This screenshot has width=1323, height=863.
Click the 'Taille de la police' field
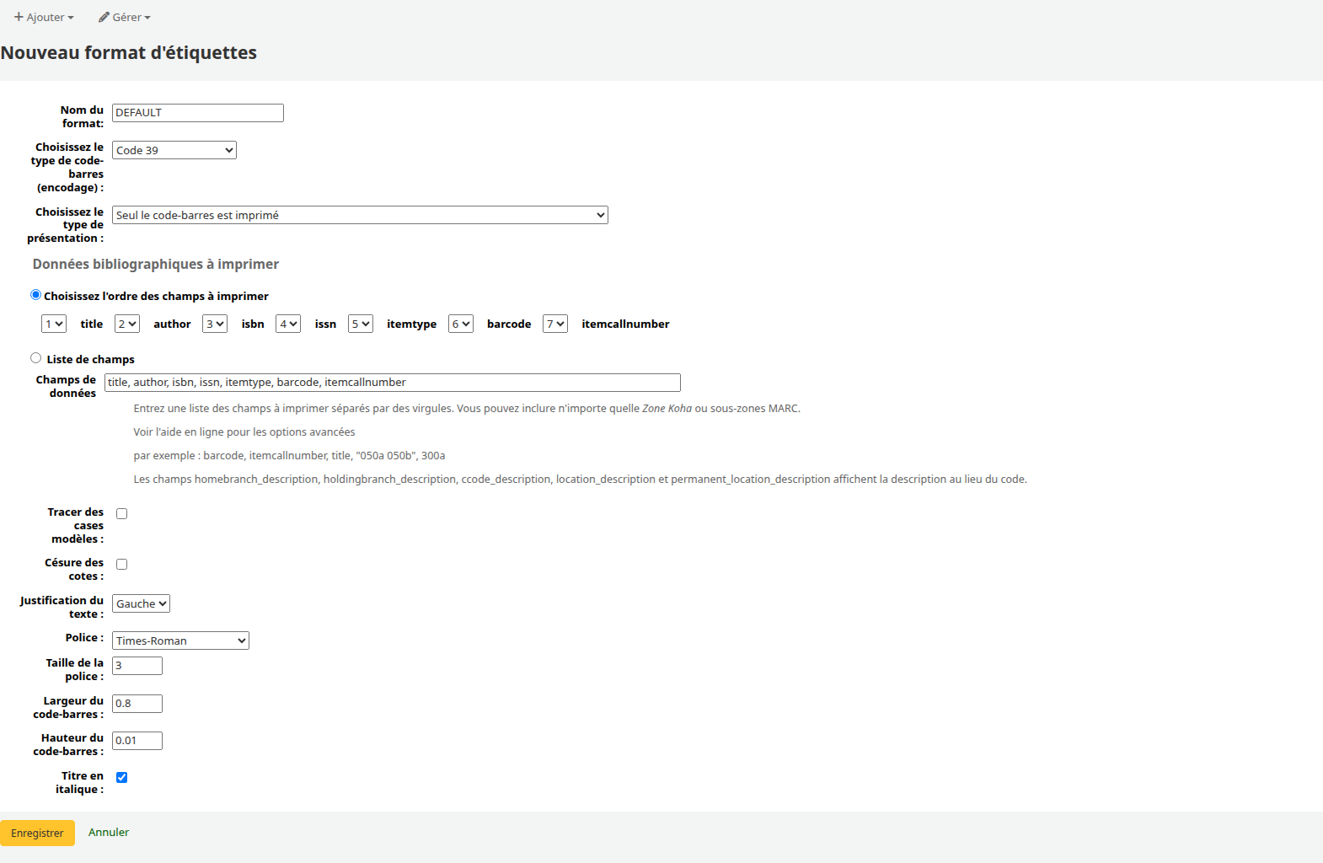[x=137, y=666]
